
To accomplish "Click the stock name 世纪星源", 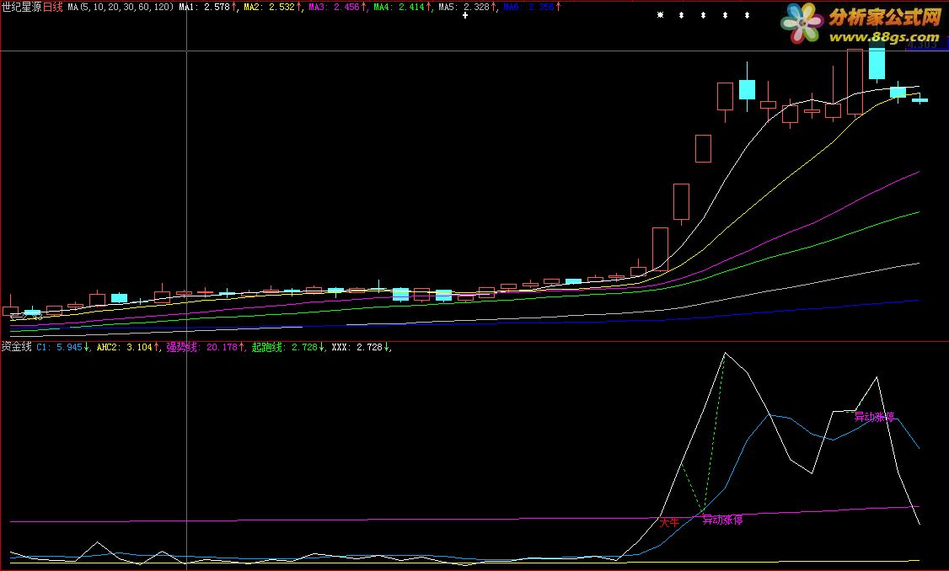I will coord(21,8).
